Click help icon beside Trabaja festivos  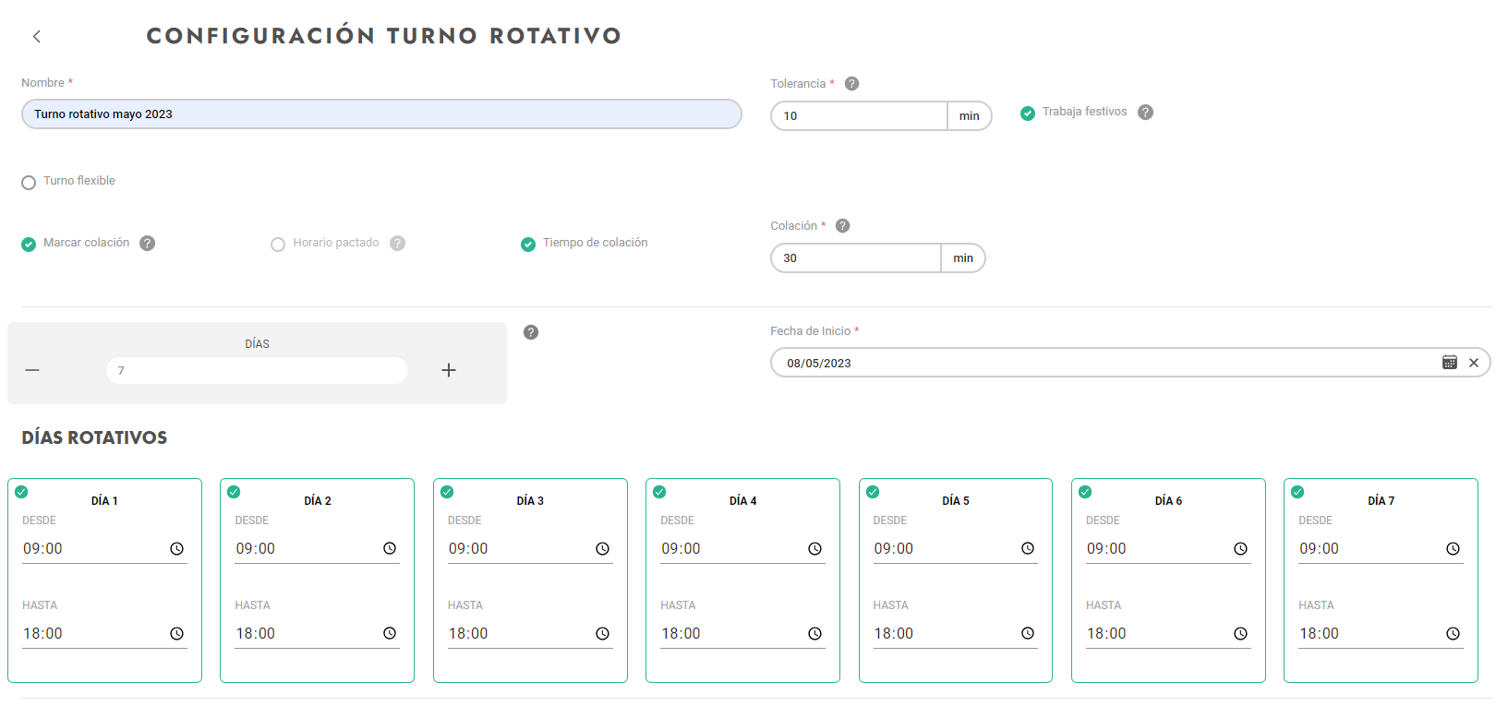(1145, 113)
